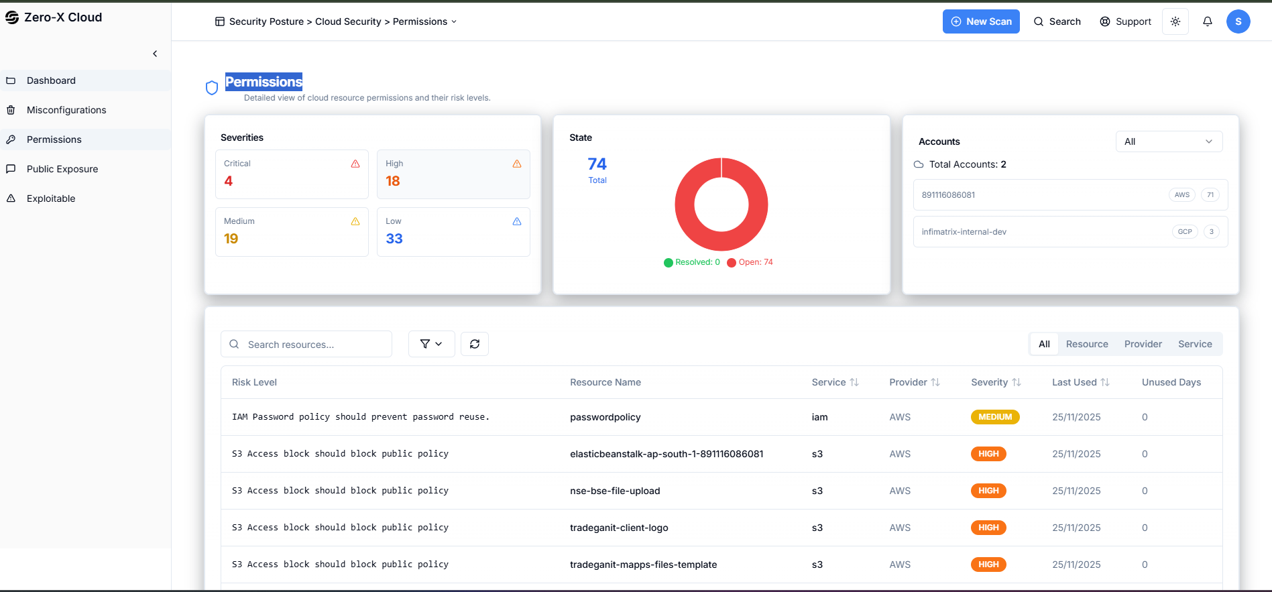The image size is (1272, 592).
Task: Navigate to Exploitable in the sidebar
Action: coord(85,198)
